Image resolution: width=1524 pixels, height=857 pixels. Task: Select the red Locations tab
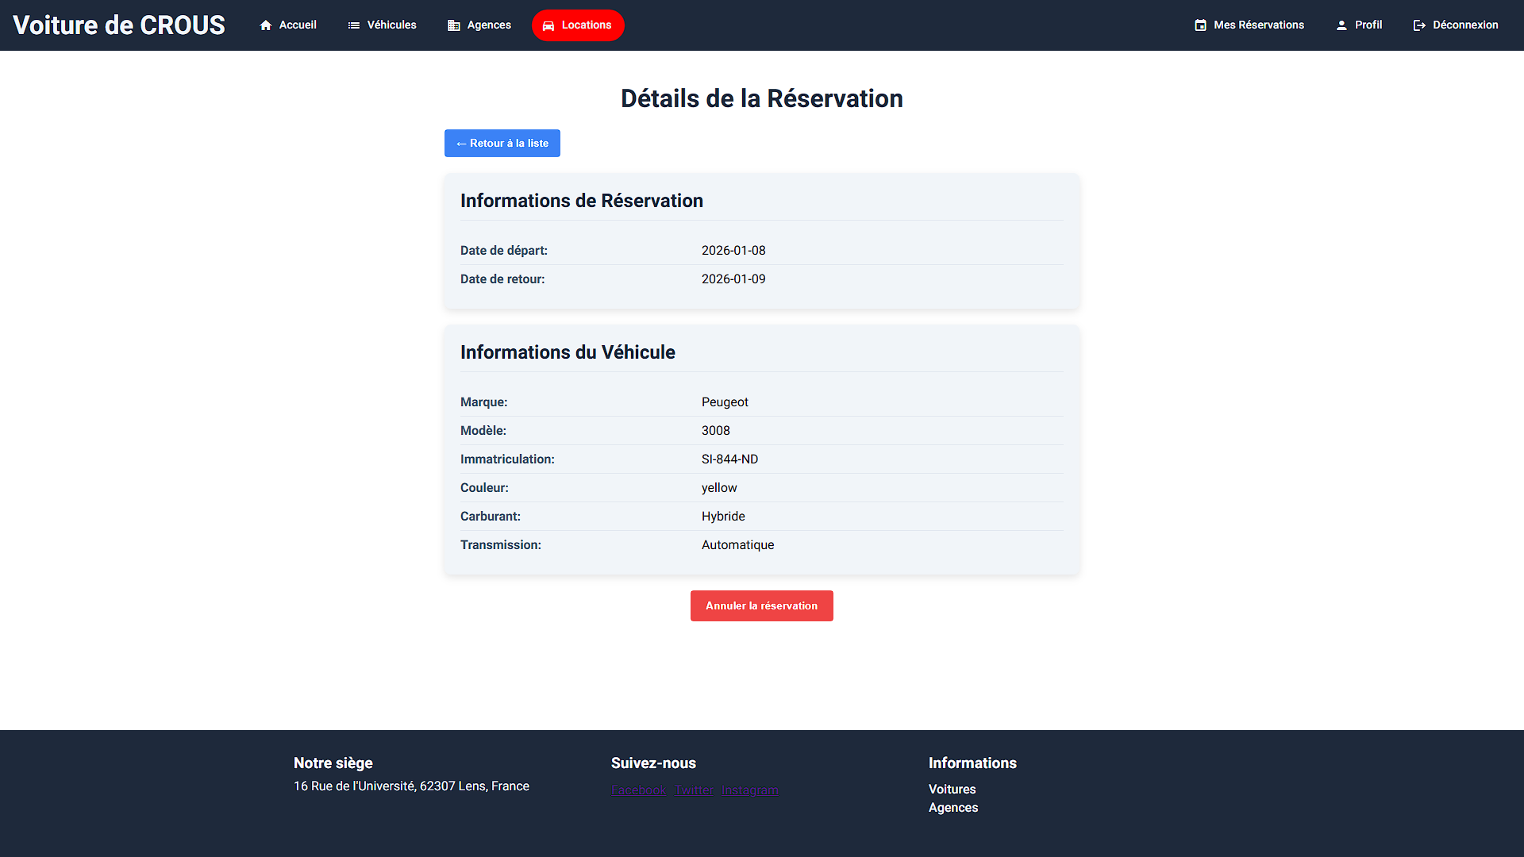click(578, 25)
